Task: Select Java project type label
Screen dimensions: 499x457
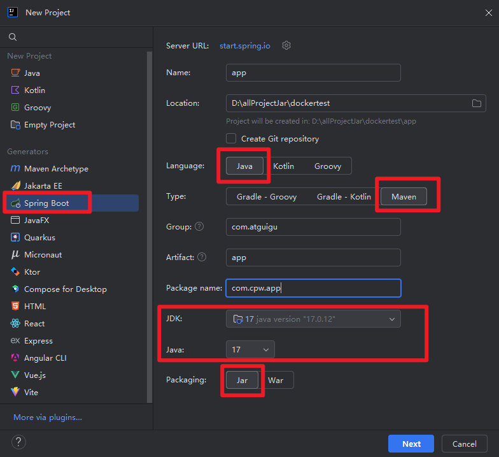Action: coord(32,73)
